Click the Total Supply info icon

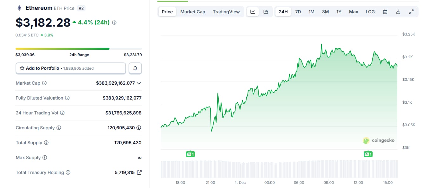point(46,143)
